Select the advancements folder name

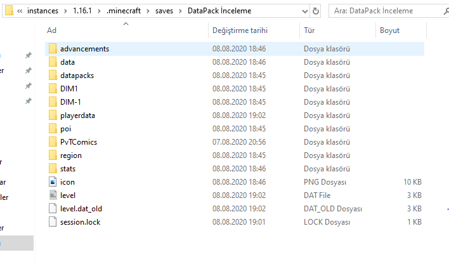(84, 49)
